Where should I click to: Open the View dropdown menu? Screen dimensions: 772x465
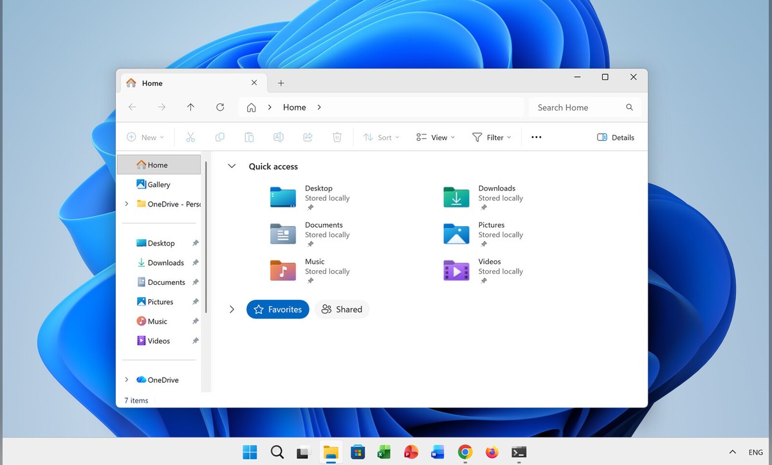click(x=436, y=137)
